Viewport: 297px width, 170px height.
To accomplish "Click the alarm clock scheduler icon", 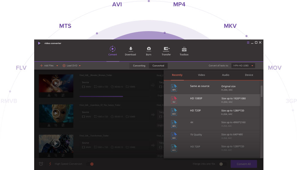I will coord(41,164).
